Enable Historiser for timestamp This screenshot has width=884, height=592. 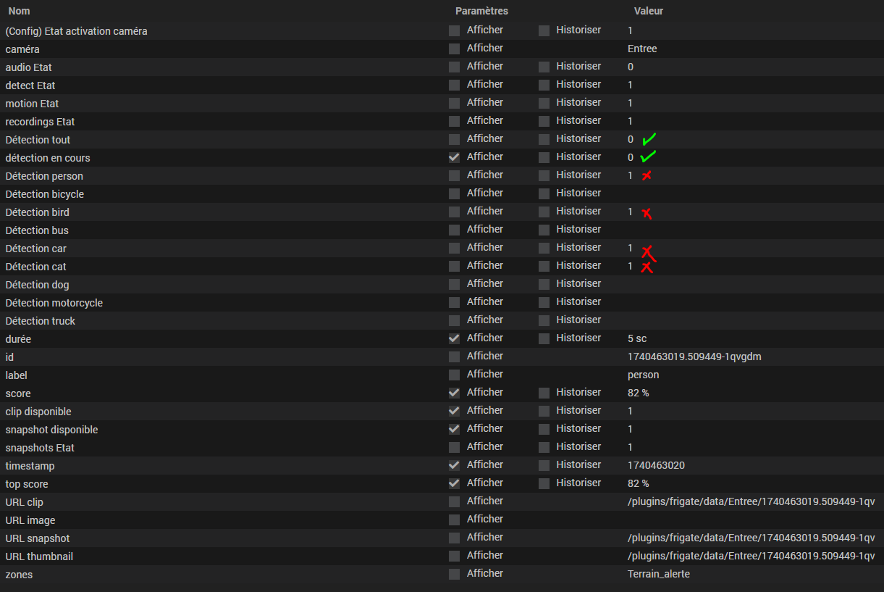[544, 465]
